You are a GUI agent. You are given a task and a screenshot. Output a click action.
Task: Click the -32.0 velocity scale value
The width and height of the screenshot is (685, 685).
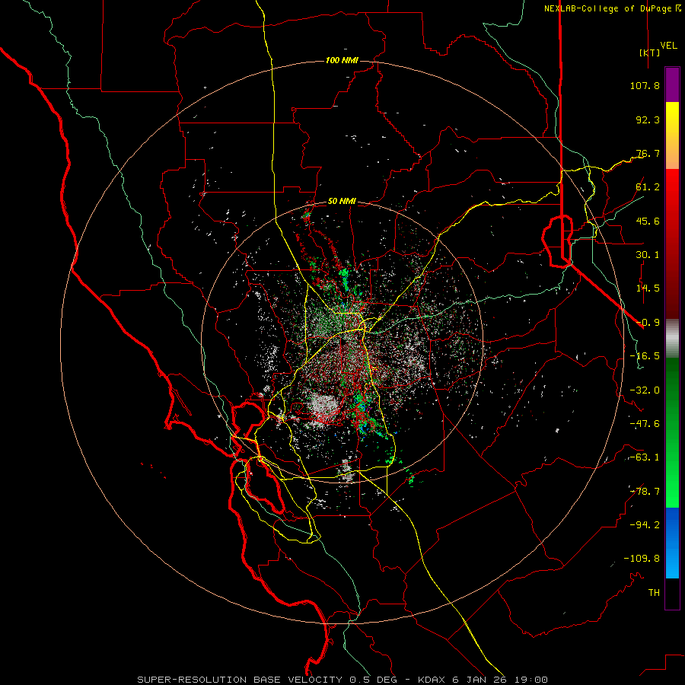click(645, 390)
